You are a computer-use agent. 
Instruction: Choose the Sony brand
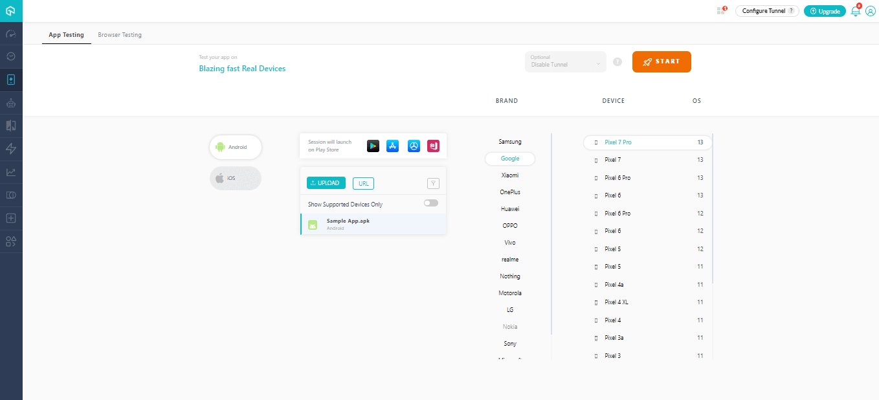(510, 344)
